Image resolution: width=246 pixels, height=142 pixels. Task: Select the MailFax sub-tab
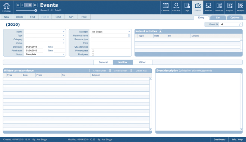point(123,62)
